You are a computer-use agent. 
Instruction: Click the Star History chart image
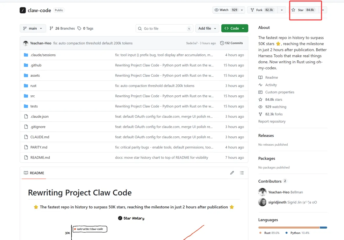[x=134, y=228]
